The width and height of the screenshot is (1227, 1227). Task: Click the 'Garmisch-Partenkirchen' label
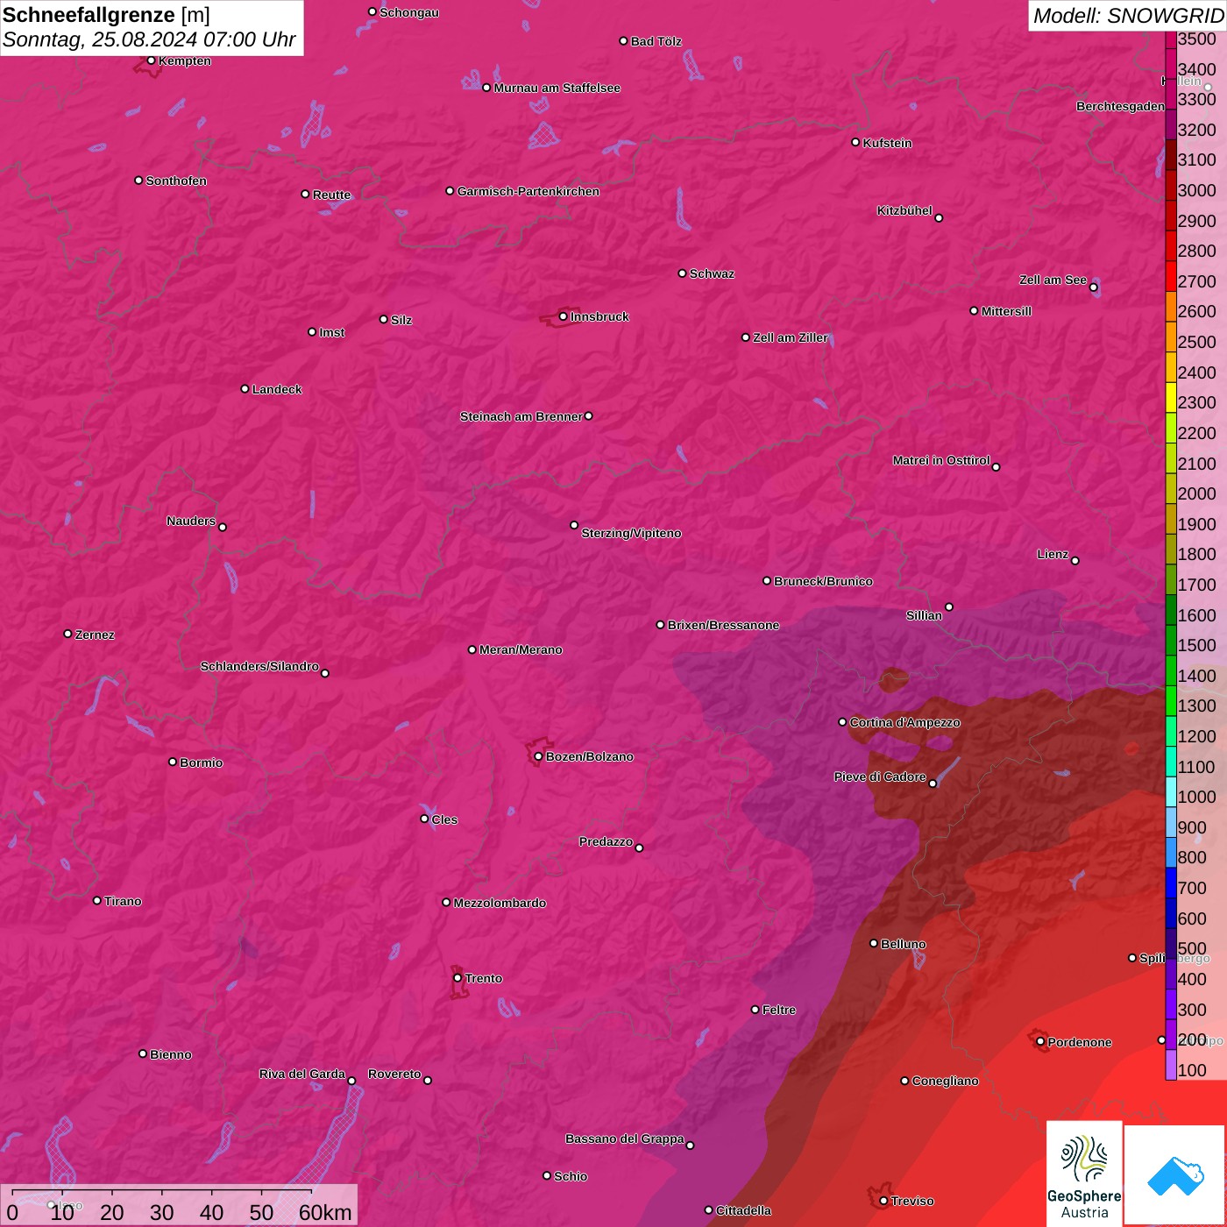coord(528,191)
